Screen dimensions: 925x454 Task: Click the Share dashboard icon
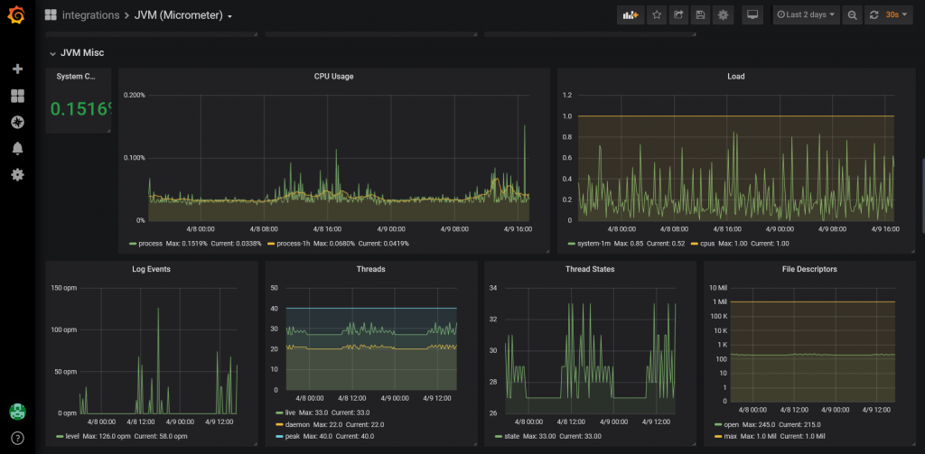(678, 15)
